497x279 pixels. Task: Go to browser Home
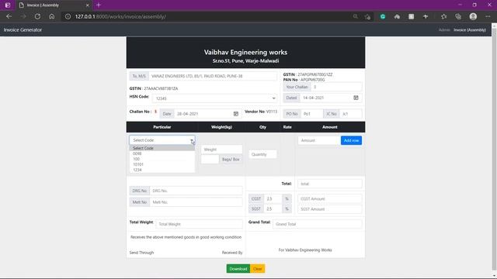click(52, 16)
